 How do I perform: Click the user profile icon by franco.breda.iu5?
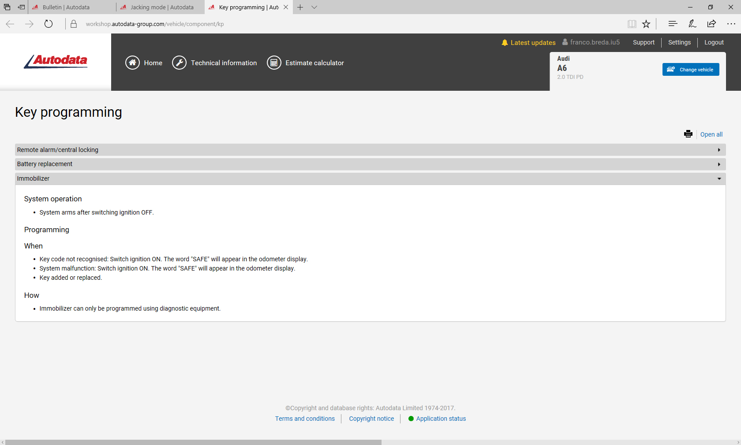(x=565, y=42)
